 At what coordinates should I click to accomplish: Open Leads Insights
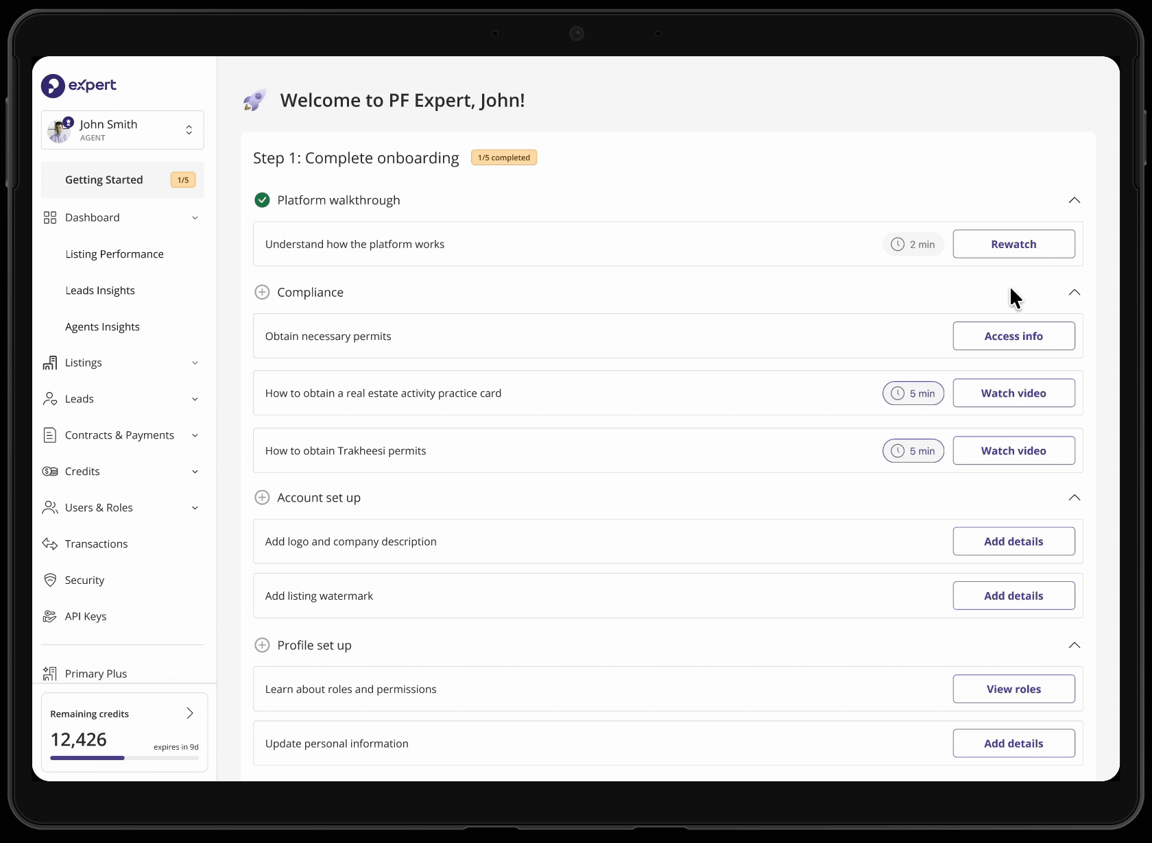(100, 291)
